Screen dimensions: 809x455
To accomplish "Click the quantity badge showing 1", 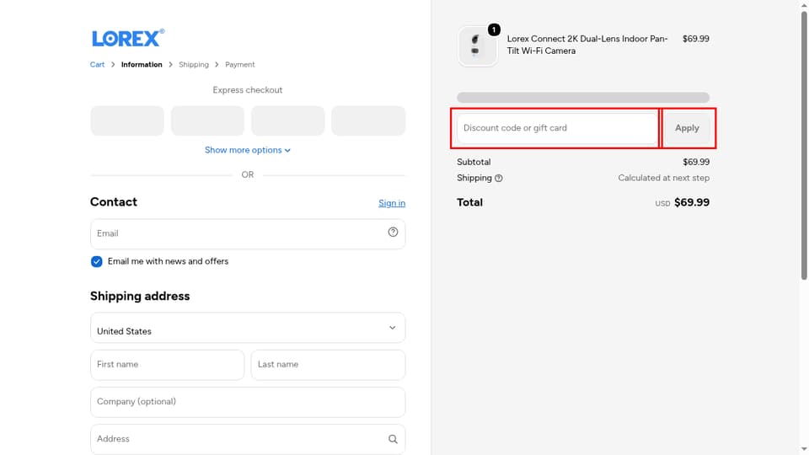I will tap(494, 30).
